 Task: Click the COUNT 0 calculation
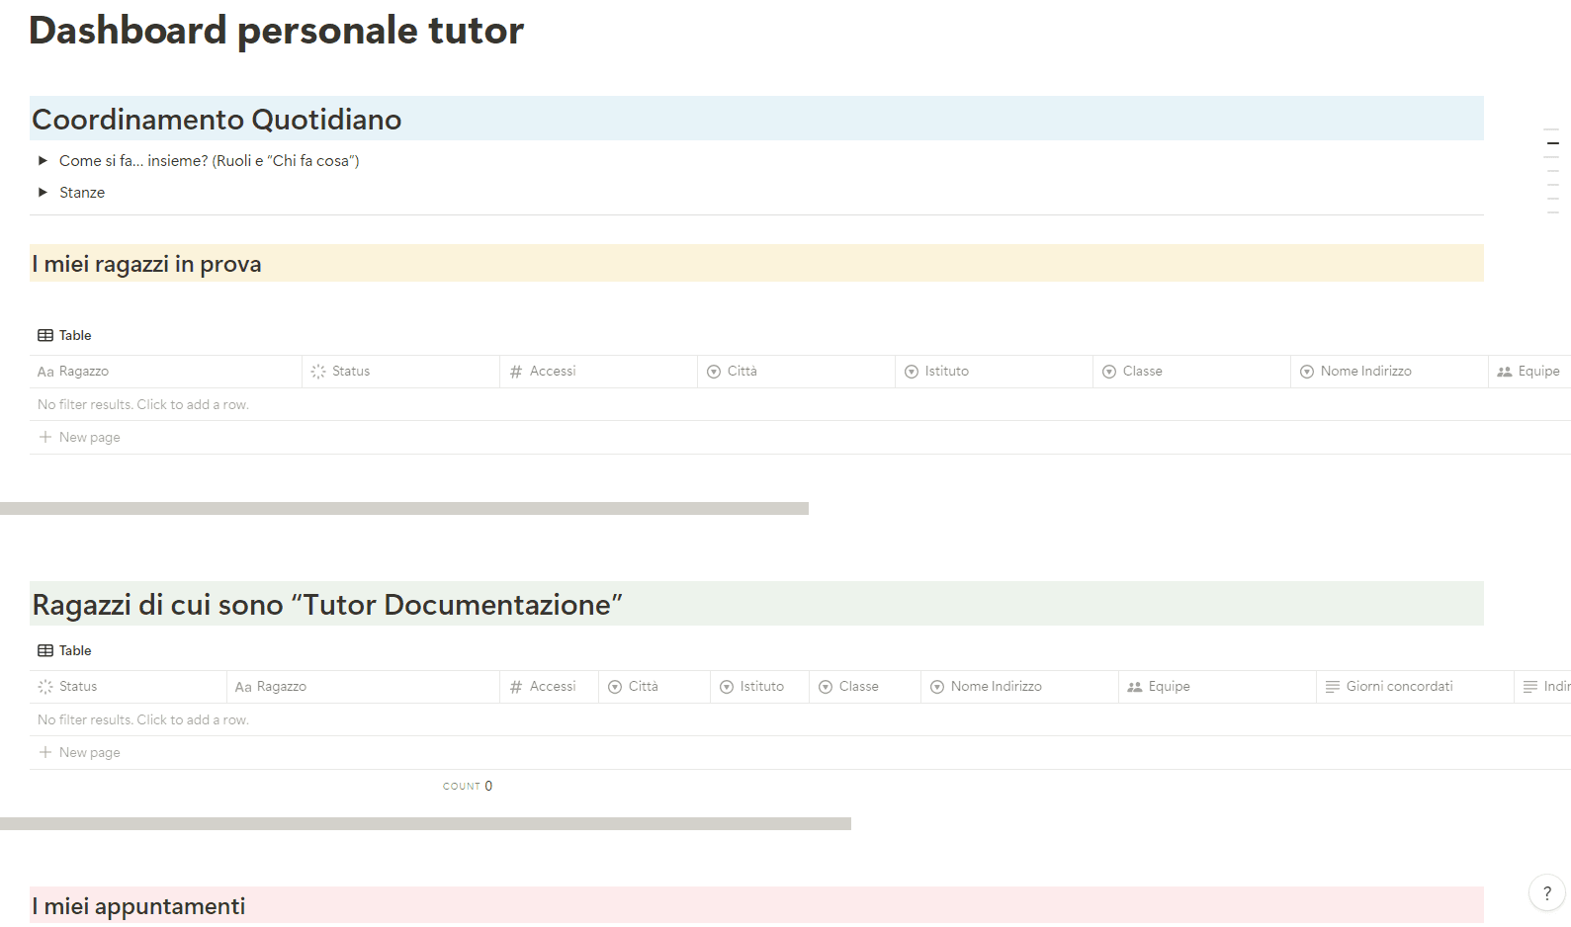pos(468,787)
